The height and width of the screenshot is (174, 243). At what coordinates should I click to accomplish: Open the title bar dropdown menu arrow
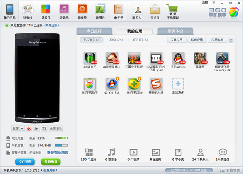tap(214, 3)
